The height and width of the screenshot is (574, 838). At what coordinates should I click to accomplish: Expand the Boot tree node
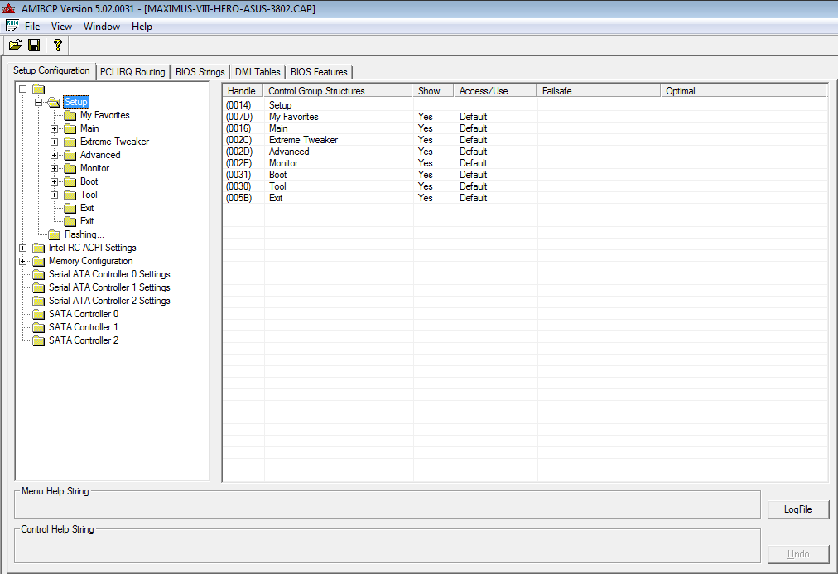[x=55, y=181]
